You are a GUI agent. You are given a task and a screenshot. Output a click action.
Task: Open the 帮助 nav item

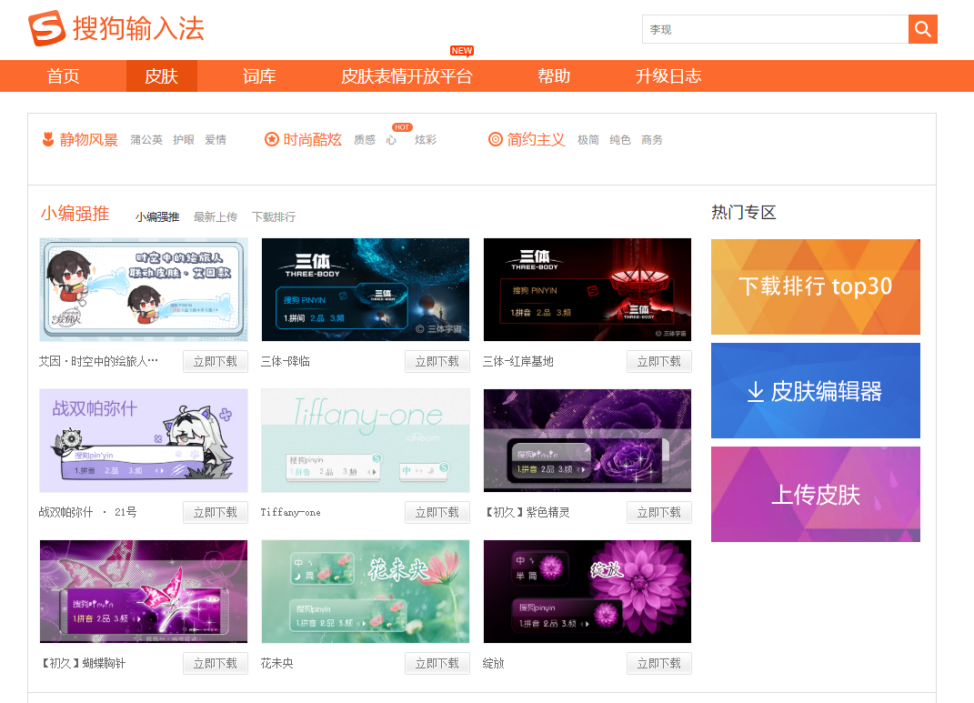point(554,76)
